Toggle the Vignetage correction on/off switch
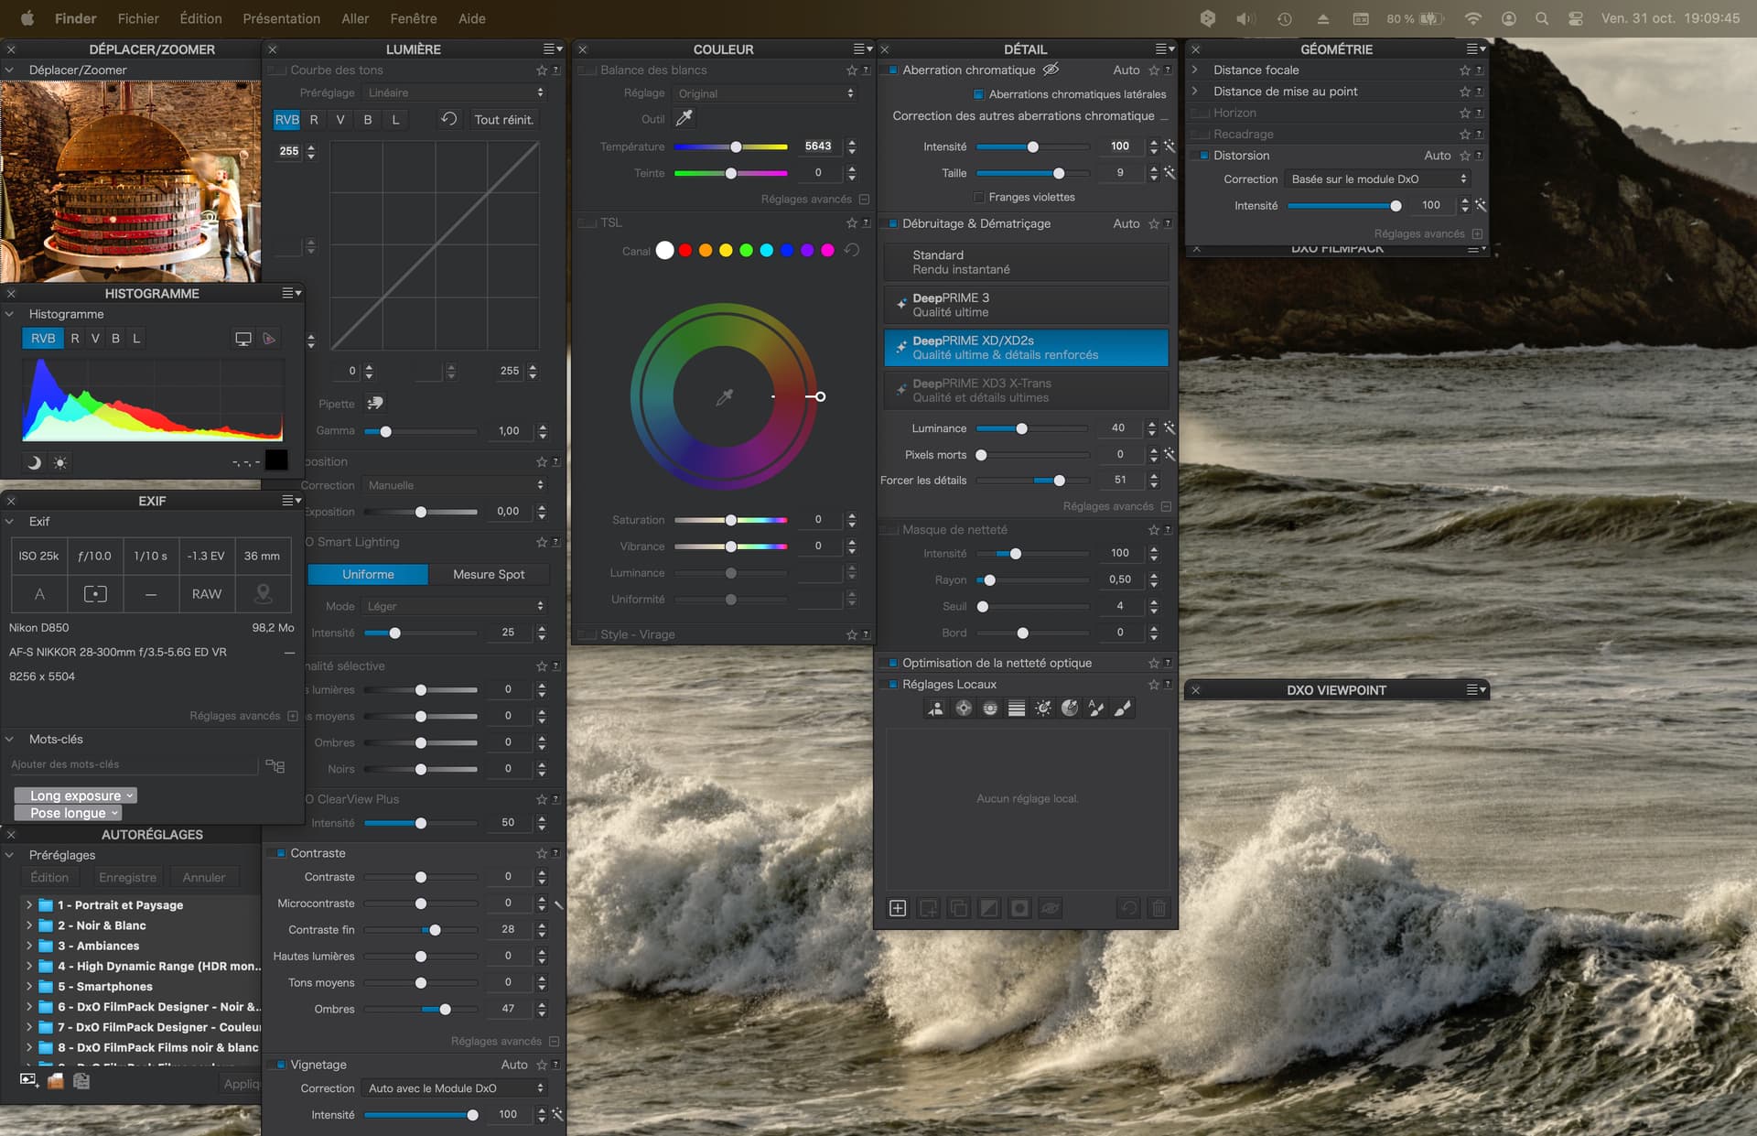This screenshot has height=1136, width=1757. [279, 1065]
